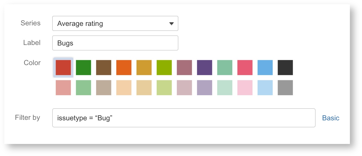
Task: Select the black color swatch
Action: click(x=285, y=68)
